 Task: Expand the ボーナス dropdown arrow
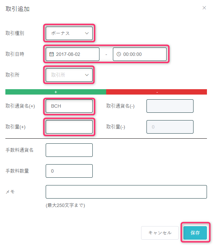pyautogui.click(x=87, y=33)
